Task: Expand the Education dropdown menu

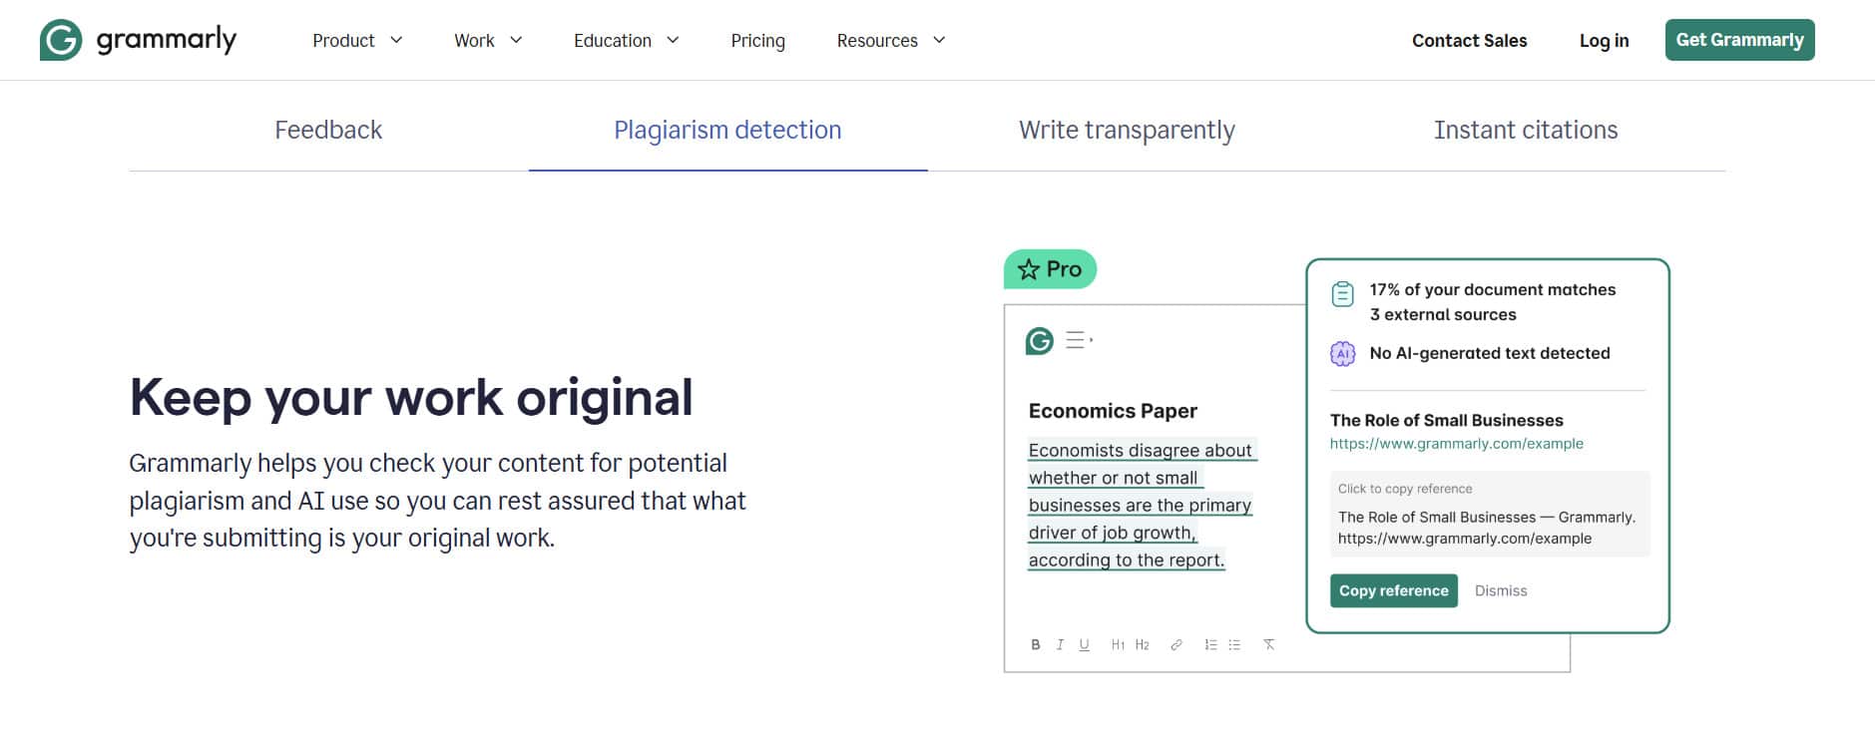Action: click(x=627, y=41)
